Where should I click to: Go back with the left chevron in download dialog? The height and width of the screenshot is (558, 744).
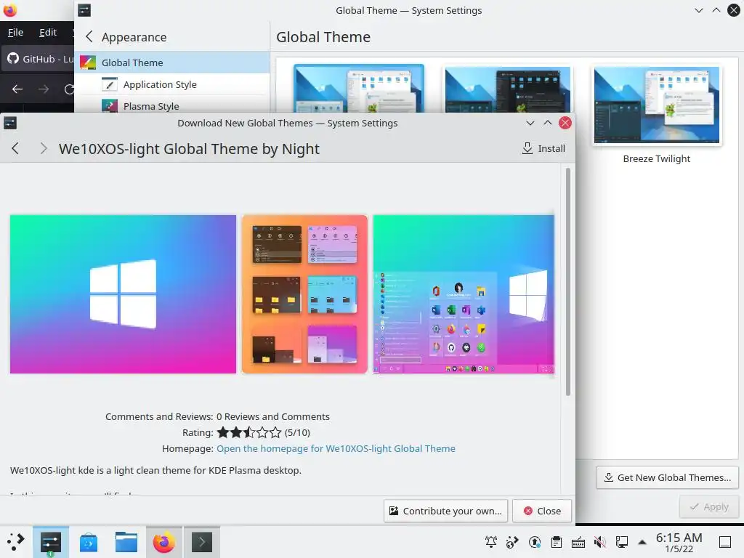pos(15,148)
